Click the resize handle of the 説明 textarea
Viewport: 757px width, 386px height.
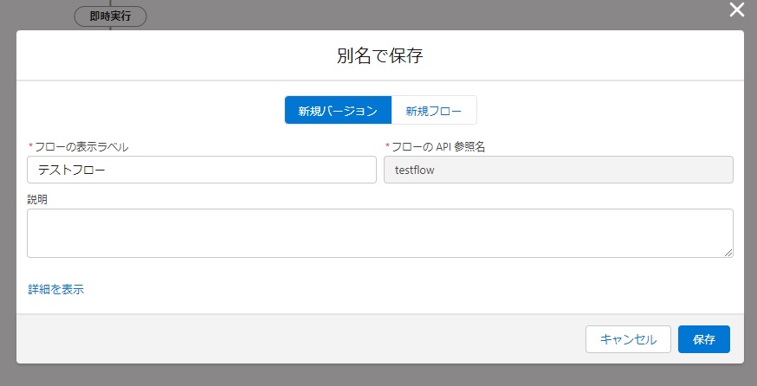tap(728, 252)
